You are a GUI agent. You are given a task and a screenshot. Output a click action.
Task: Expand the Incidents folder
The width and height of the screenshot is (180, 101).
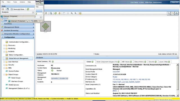click(4, 52)
